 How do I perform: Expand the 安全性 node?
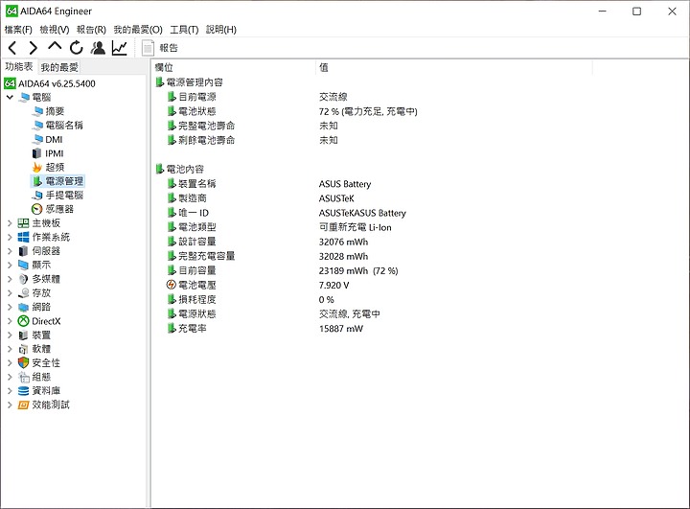[x=10, y=363]
